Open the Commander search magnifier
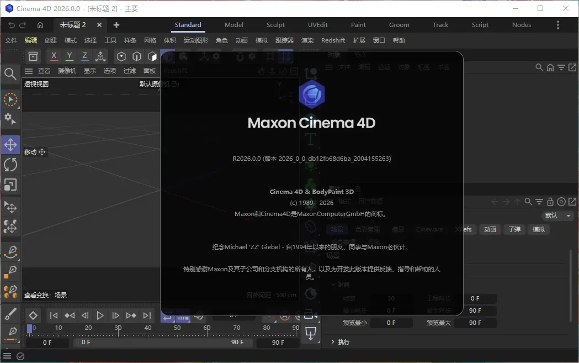579x363 pixels. (10, 74)
